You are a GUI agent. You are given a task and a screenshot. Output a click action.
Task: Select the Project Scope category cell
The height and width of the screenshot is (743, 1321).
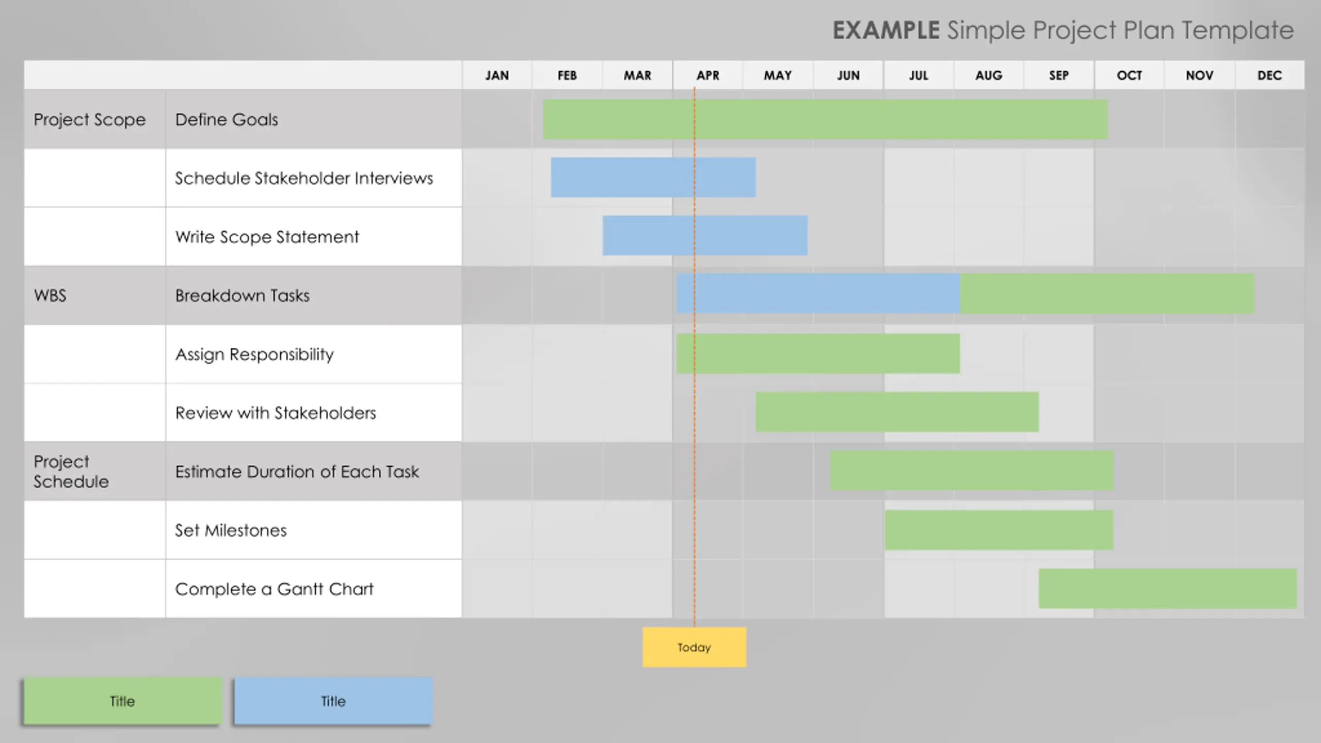95,119
